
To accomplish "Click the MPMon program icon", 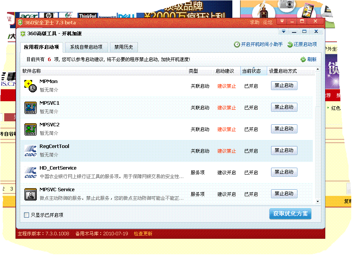I will 31,86.
